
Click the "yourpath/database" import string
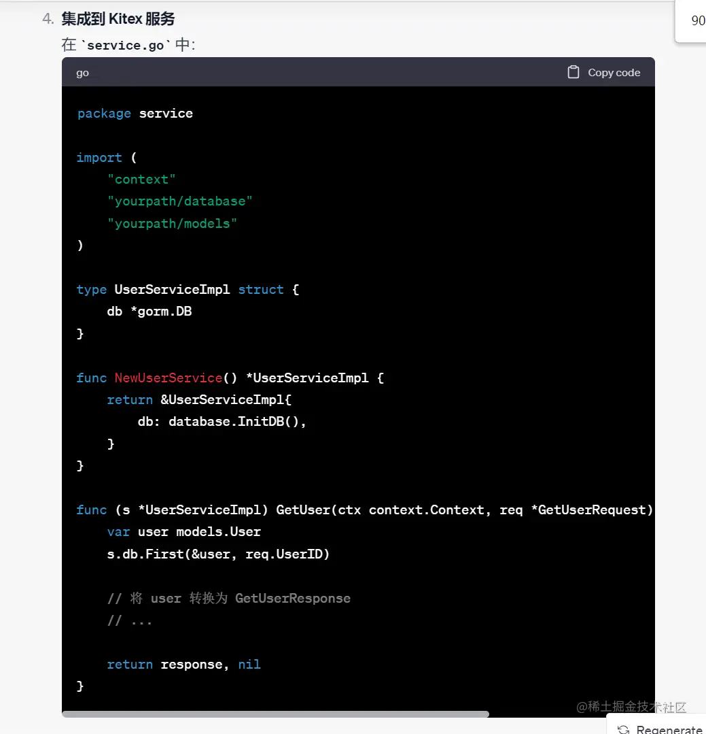point(180,201)
